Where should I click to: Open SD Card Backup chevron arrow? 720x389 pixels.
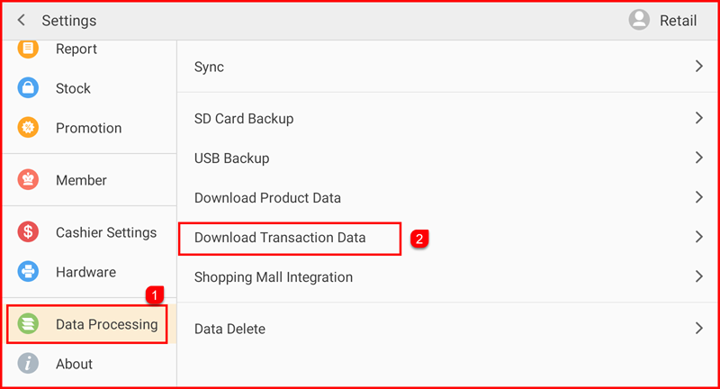coord(698,118)
